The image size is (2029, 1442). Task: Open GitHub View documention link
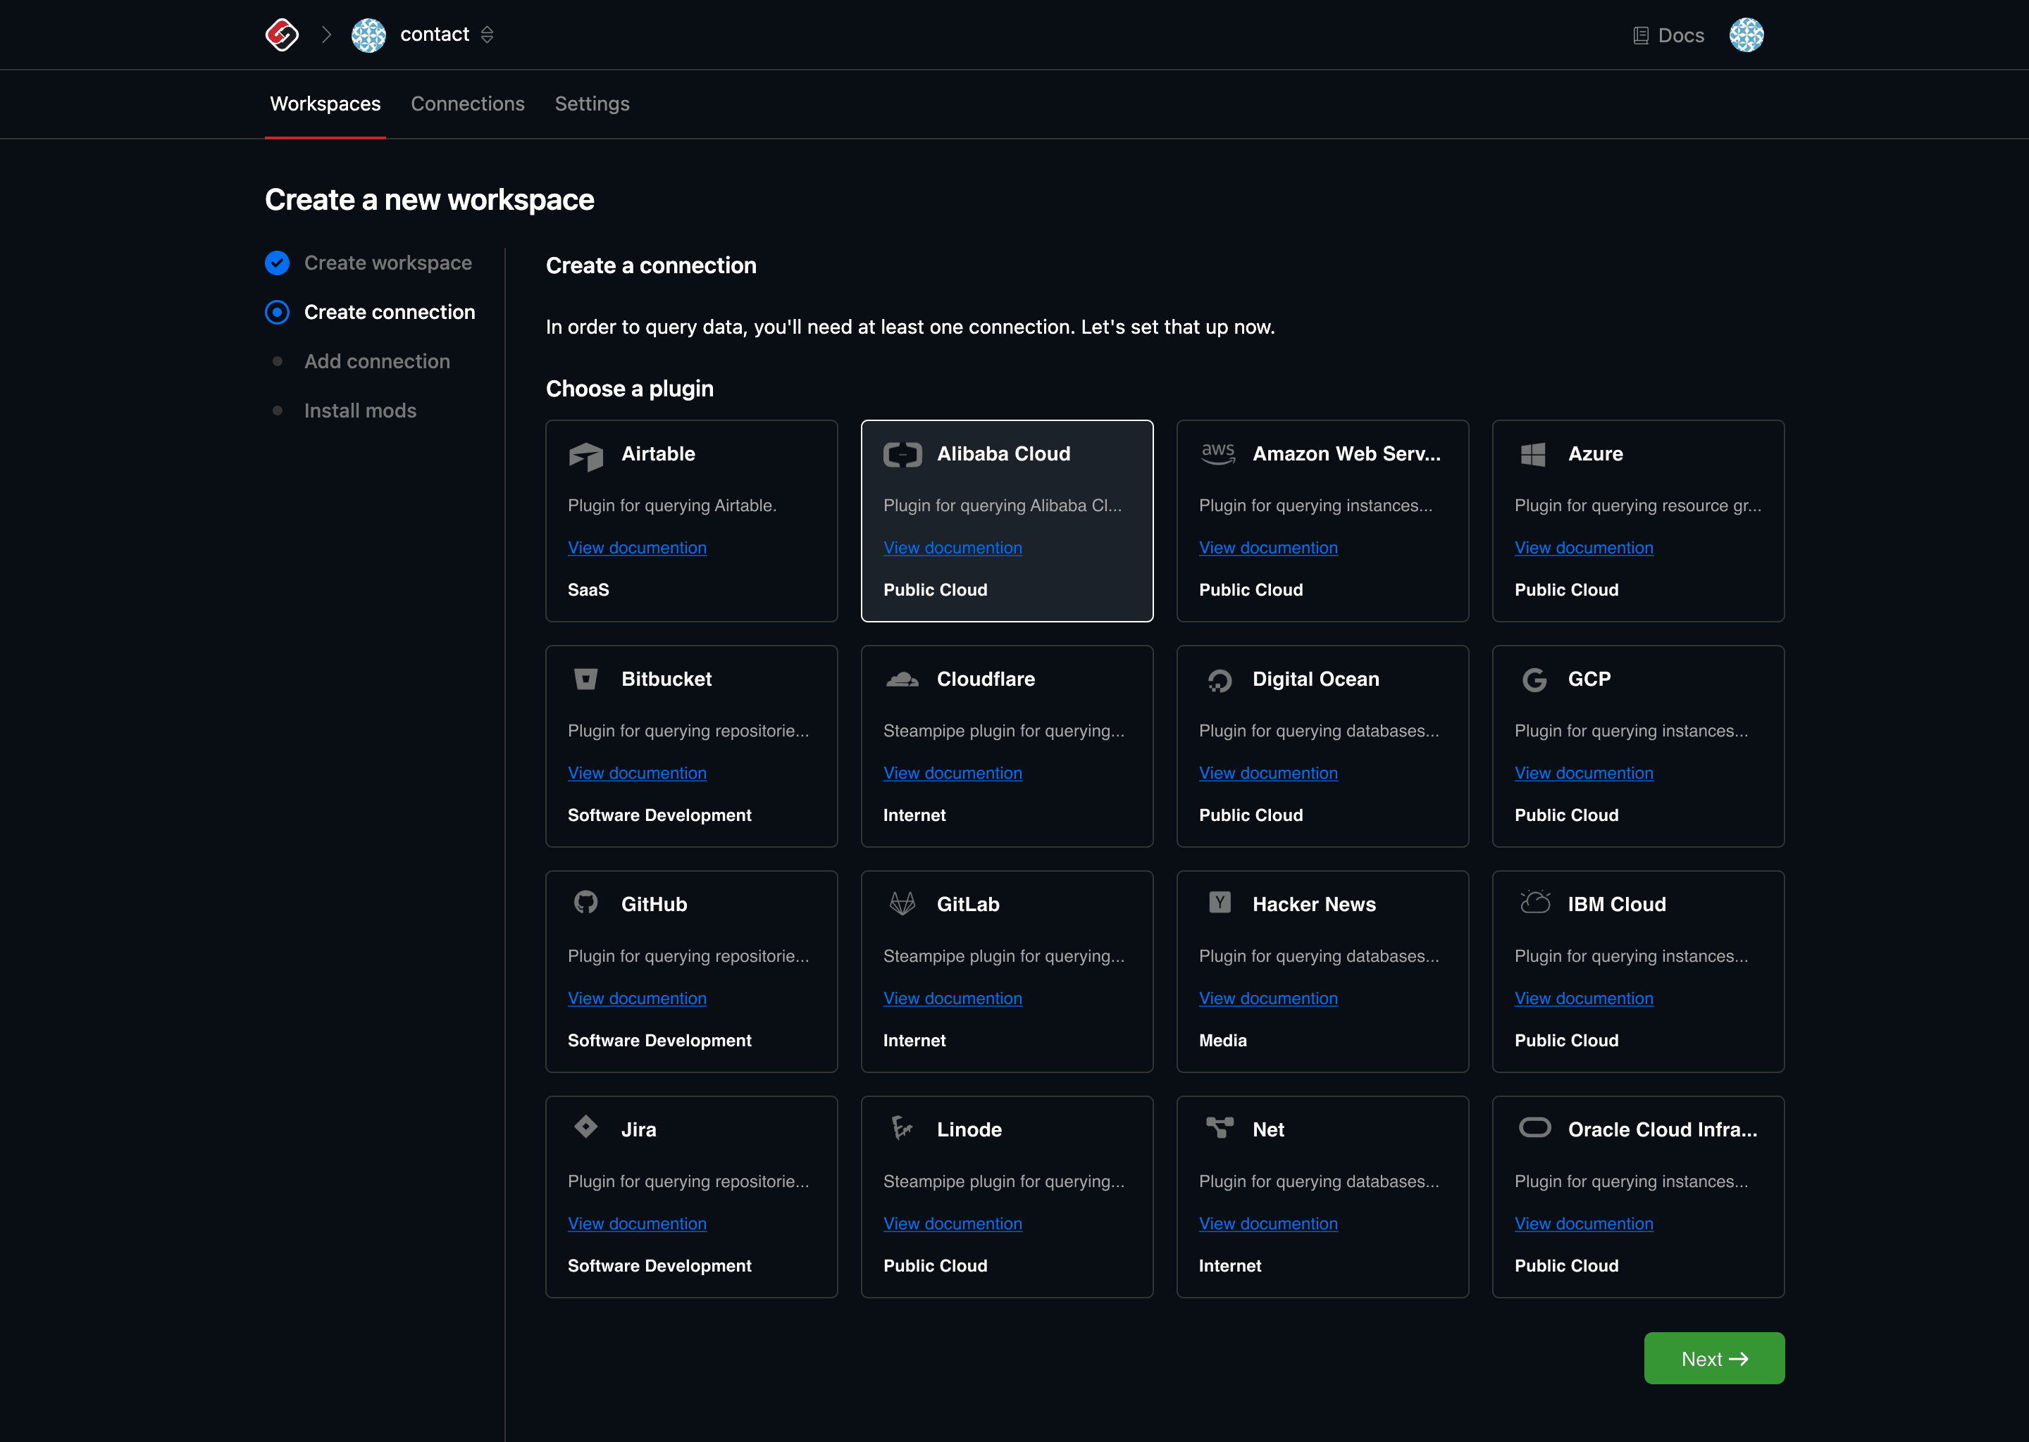click(637, 999)
